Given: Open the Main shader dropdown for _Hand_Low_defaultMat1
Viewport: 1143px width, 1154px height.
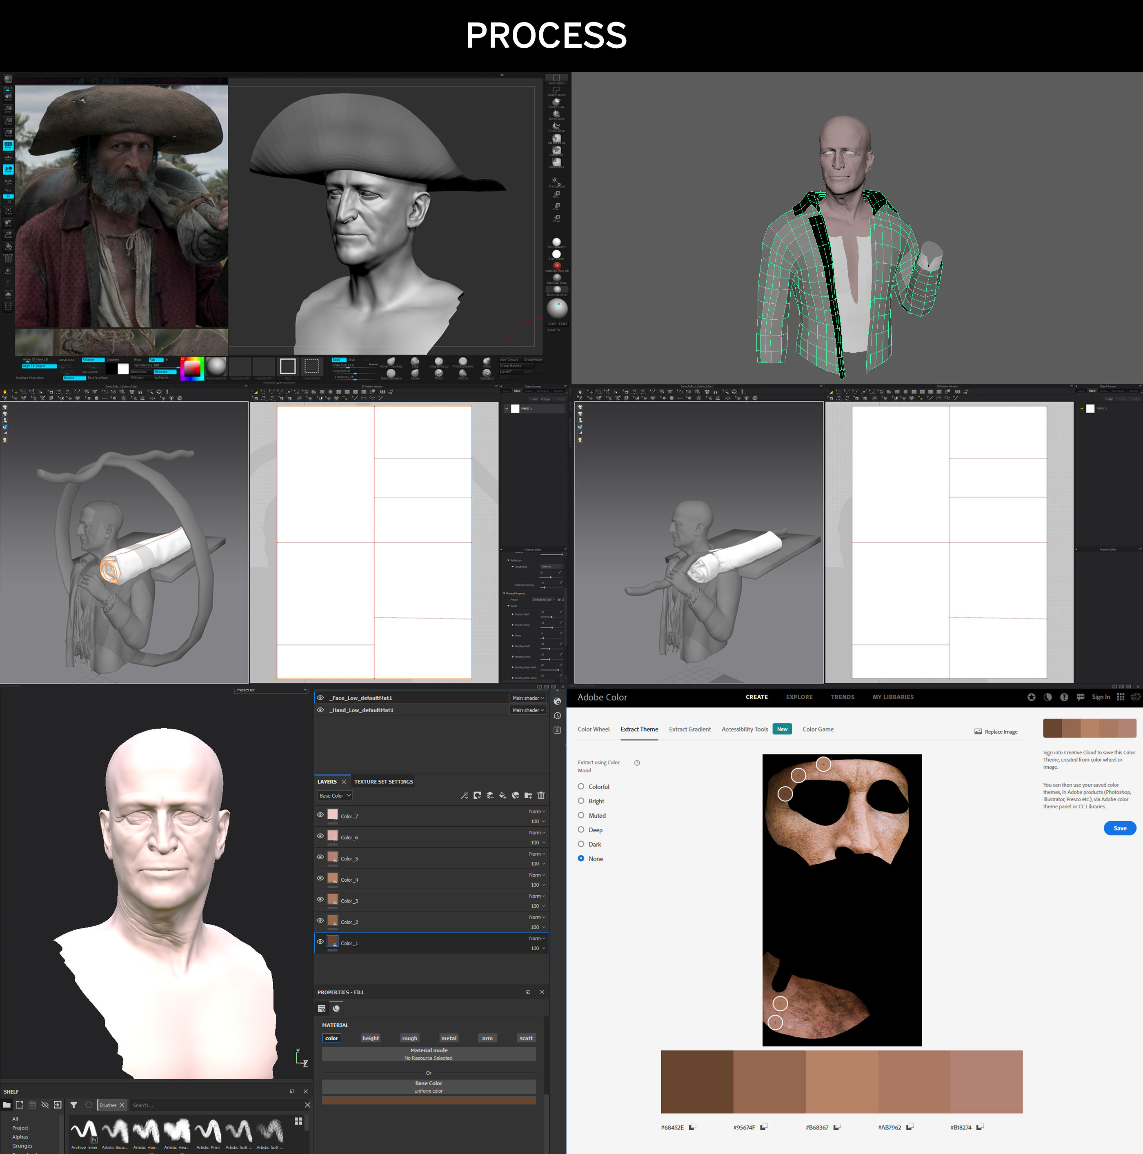Looking at the screenshot, I should tap(528, 710).
